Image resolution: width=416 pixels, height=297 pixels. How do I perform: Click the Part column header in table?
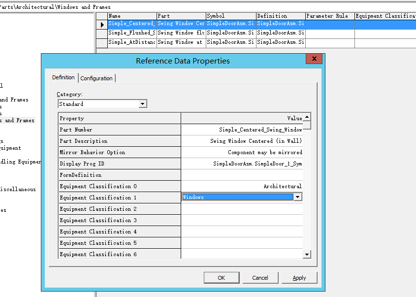tap(182, 16)
